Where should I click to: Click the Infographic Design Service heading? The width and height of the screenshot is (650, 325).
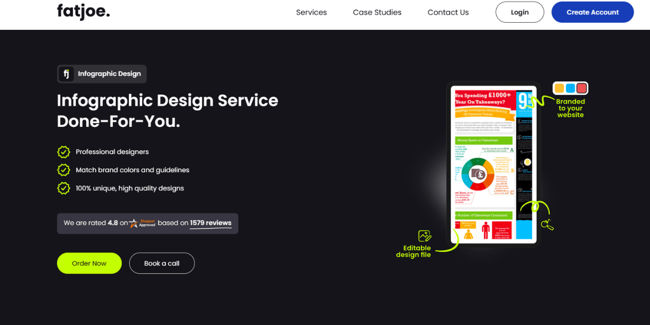point(167,111)
